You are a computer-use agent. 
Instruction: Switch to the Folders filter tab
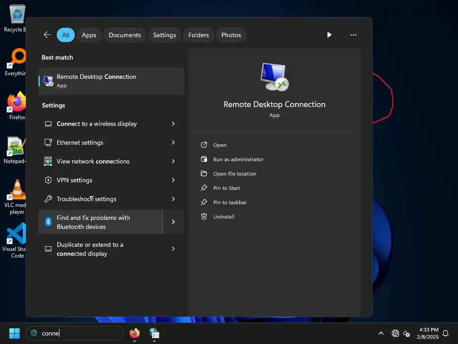pyautogui.click(x=199, y=35)
